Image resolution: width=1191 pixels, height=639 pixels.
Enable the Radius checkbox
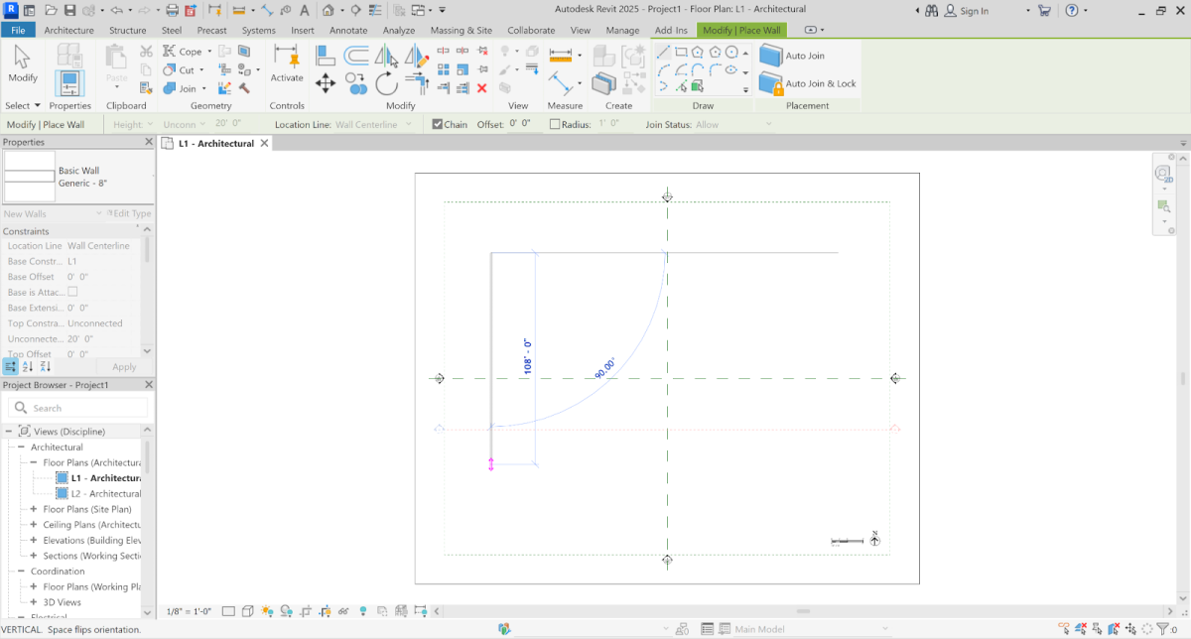(554, 124)
